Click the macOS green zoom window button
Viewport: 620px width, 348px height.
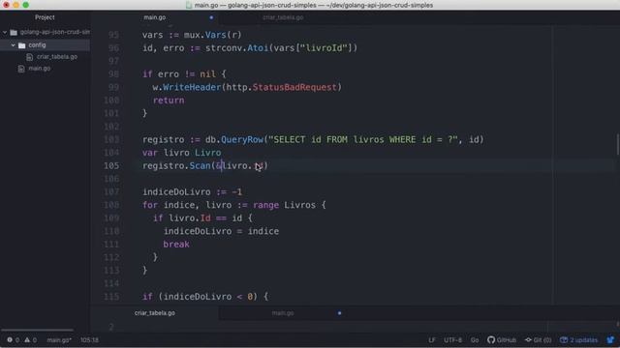pyautogui.click(x=26, y=5)
